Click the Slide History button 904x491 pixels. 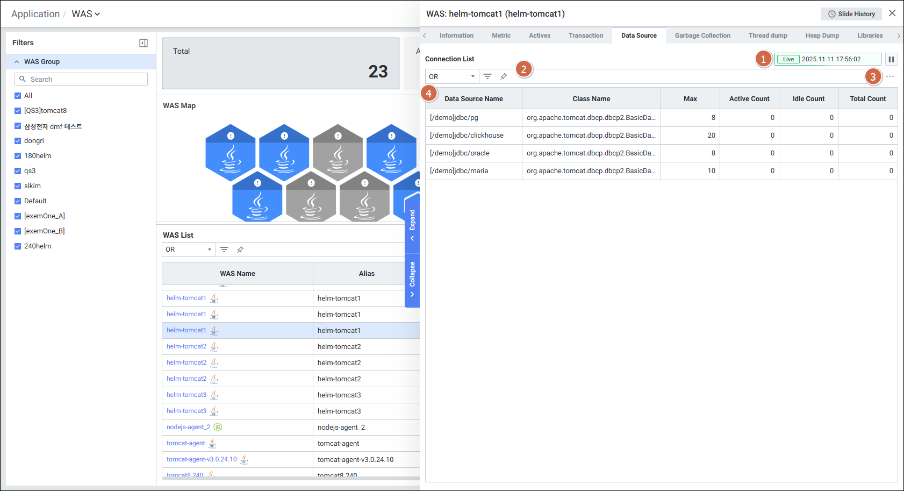851,14
